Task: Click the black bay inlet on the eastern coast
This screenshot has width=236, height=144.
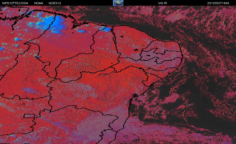Action: tap(135, 95)
